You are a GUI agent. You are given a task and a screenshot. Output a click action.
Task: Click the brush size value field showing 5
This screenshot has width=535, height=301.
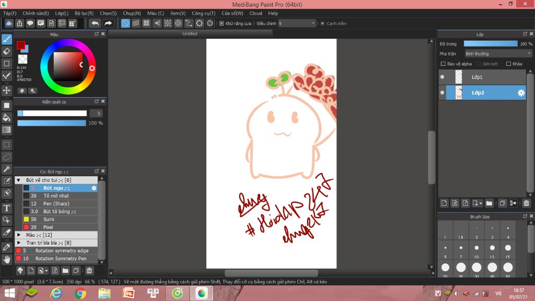(97, 113)
